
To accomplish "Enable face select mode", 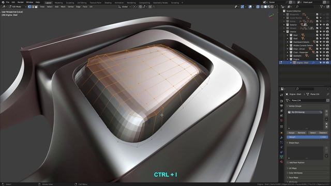I will pyautogui.click(x=36, y=7).
